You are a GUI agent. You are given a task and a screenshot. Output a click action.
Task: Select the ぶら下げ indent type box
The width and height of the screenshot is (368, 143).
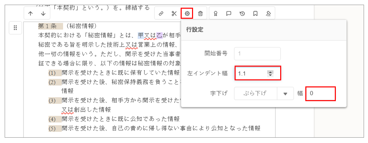[255, 94]
